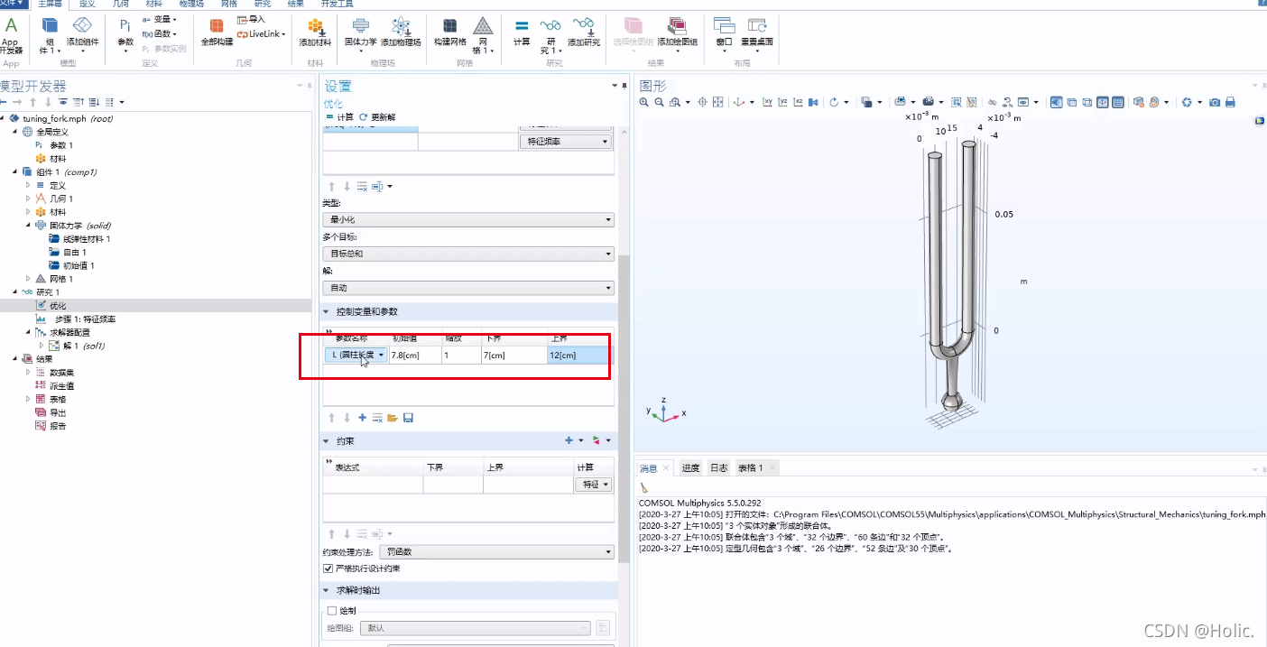Open the App 开发器 tool
The height and width of the screenshot is (647, 1267).
[x=11, y=33]
